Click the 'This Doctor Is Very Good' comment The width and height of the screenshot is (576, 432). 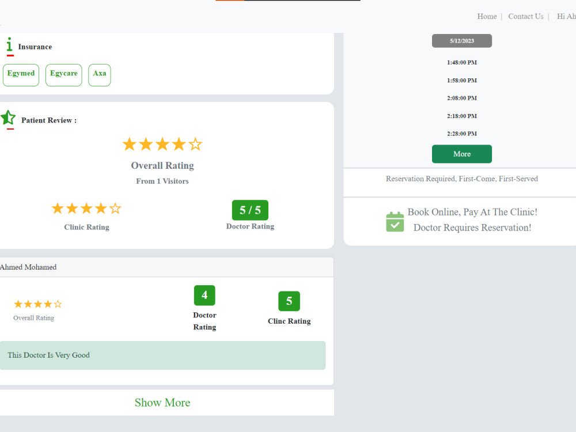(162, 355)
